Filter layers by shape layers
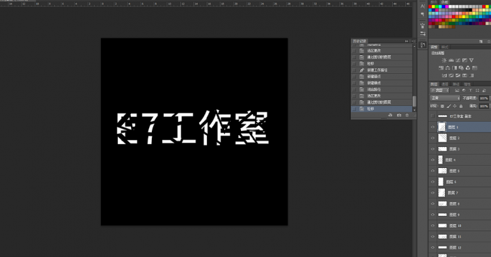This screenshot has height=257, width=491. coord(477,90)
